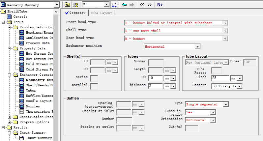The height and width of the screenshot is (141, 263).
Task: Click the tube Pitch input field
Action: [220, 78]
